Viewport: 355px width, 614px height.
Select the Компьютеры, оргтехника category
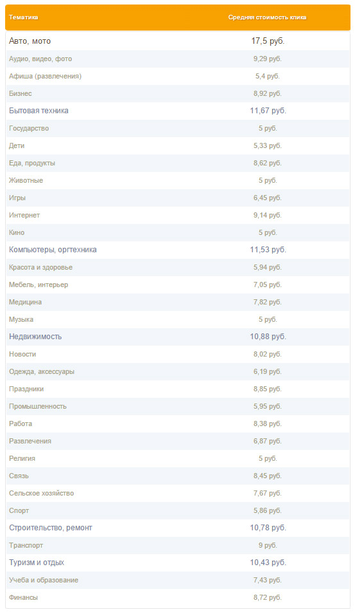click(x=53, y=250)
